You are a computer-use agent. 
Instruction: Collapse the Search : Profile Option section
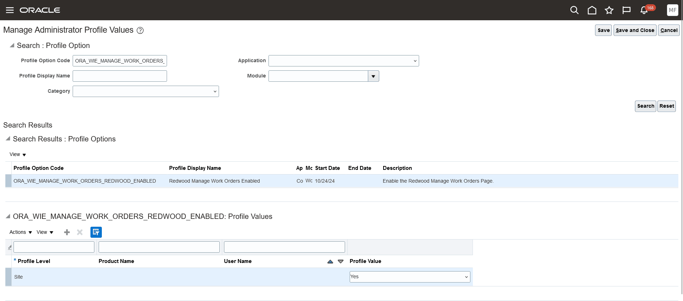pos(12,45)
